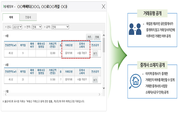Click the 9월 month label
Viewport: 179px width, 113px height.
7,36
